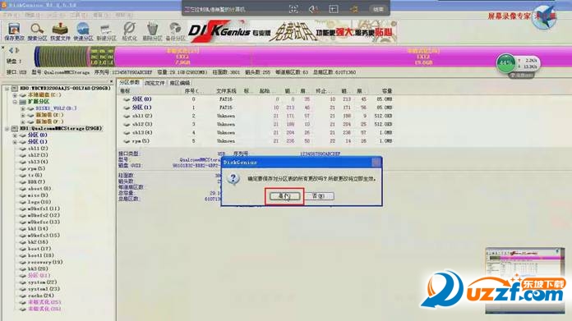Image resolution: width=572 pixels, height=321 pixels.
Task: Select the pink 分区(21) tree item
Action: [39, 276]
